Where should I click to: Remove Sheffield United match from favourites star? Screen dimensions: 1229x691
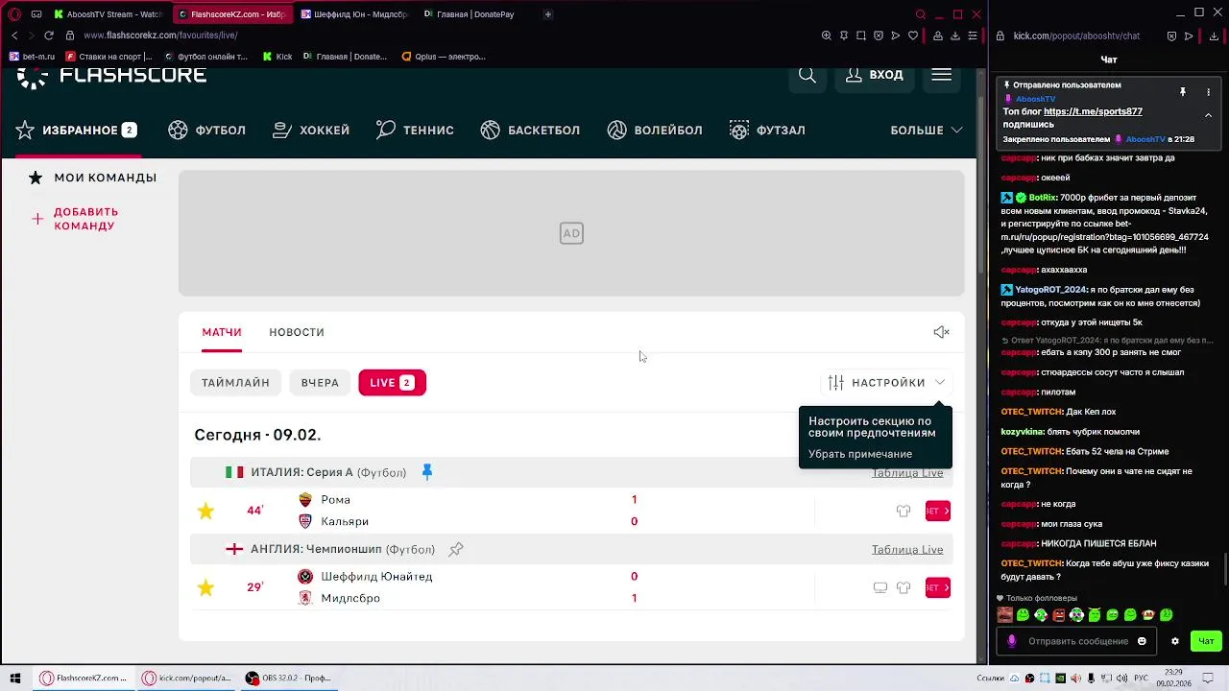coord(205,587)
